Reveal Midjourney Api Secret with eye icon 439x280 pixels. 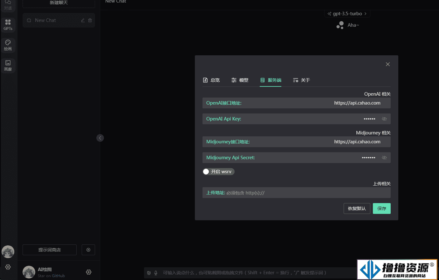384,158
